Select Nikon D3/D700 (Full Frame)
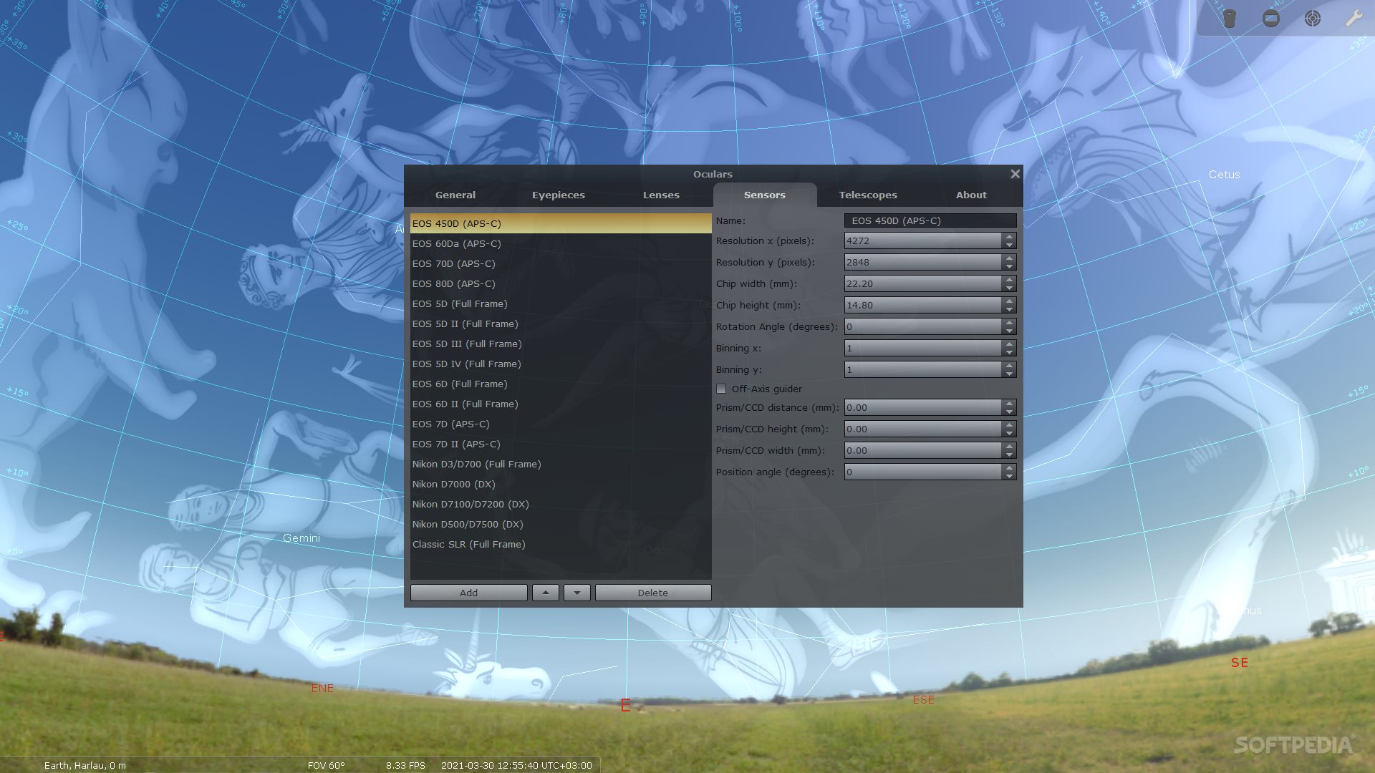The height and width of the screenshot is (773, 1375). pyautogui.click(x=561, y=464)
